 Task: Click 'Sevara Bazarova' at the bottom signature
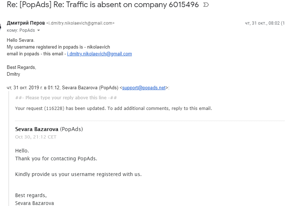pos(35,203)
